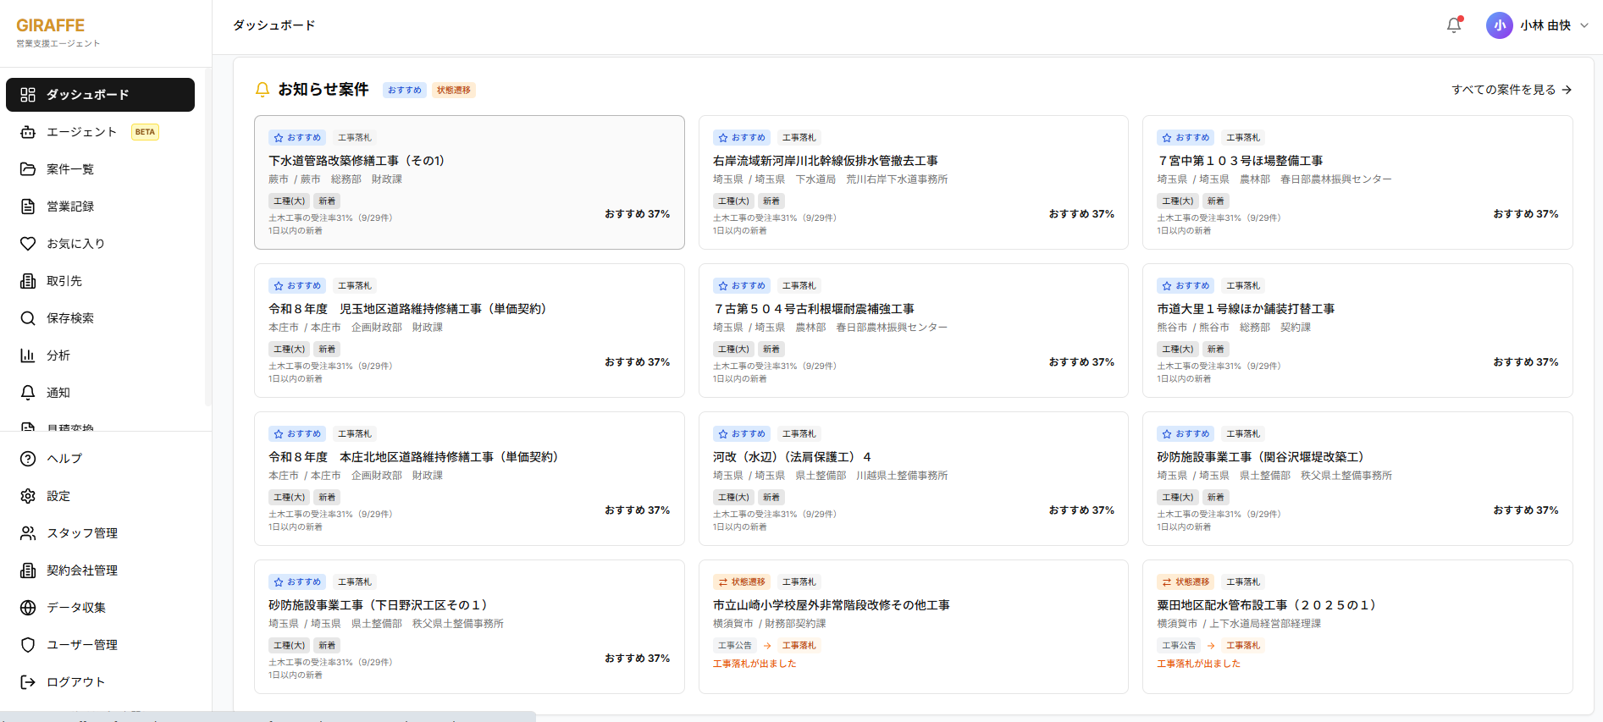Open the 市立山崎小学校屋外非常階段改修その他工事 card
The height and width of the screenshot is (722, 1603).
coord(913,626)
